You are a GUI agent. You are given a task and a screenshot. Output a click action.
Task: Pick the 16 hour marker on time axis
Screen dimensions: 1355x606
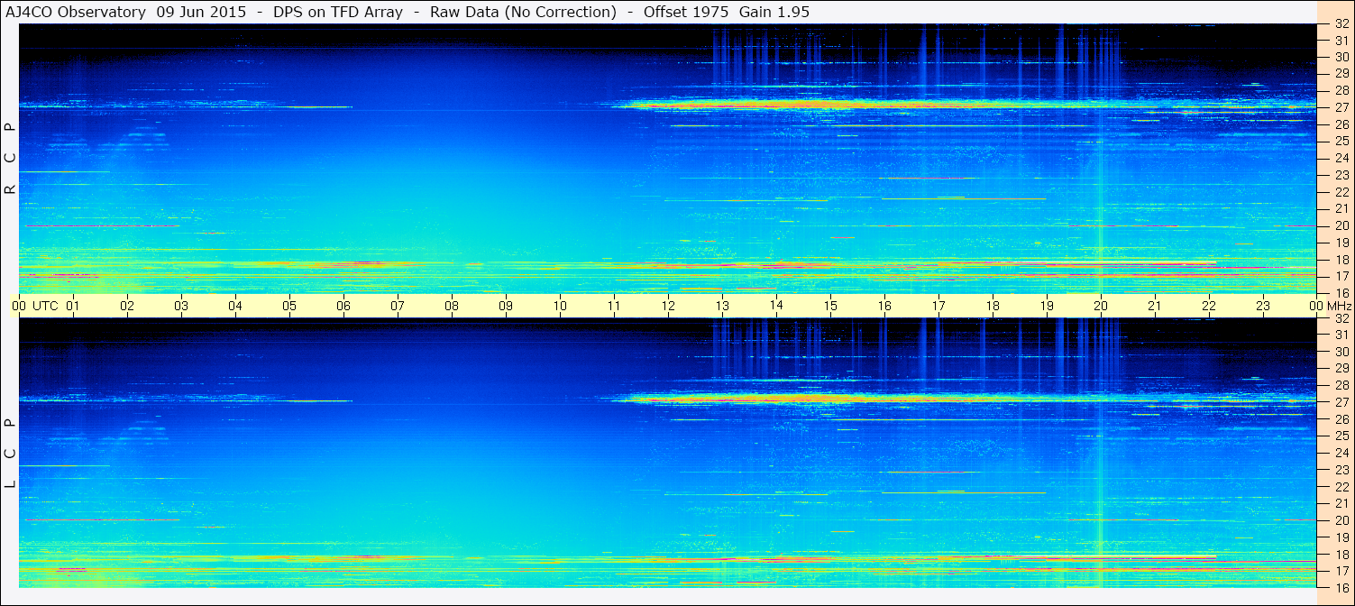click(x=884, y=306)
